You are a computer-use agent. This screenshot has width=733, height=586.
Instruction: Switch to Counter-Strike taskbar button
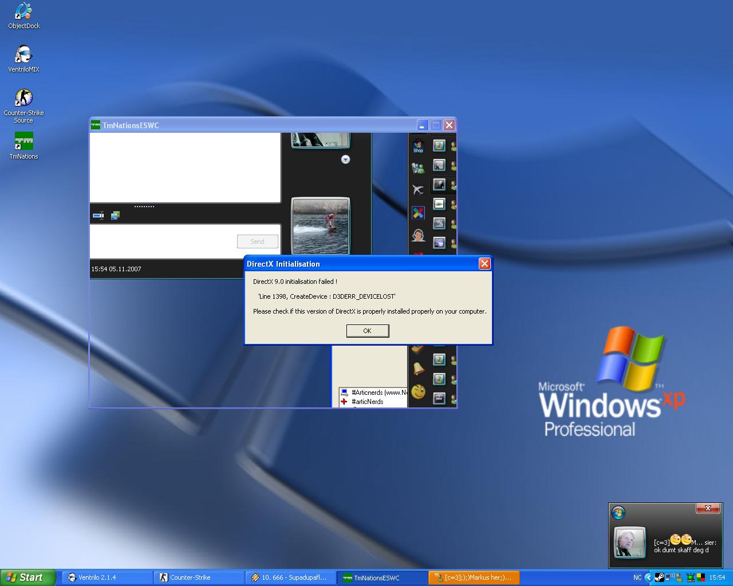point(199,577)
